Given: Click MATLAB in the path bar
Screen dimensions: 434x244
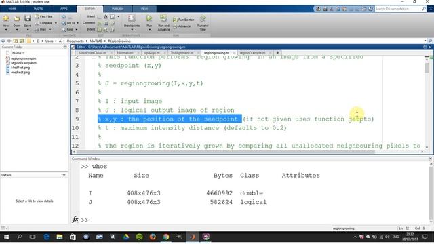Looking at the screenshot, I should [96, 41].
